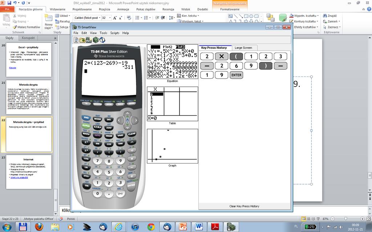
Task: Click the green ALPHA calculator key
Action: click(86, 125)
